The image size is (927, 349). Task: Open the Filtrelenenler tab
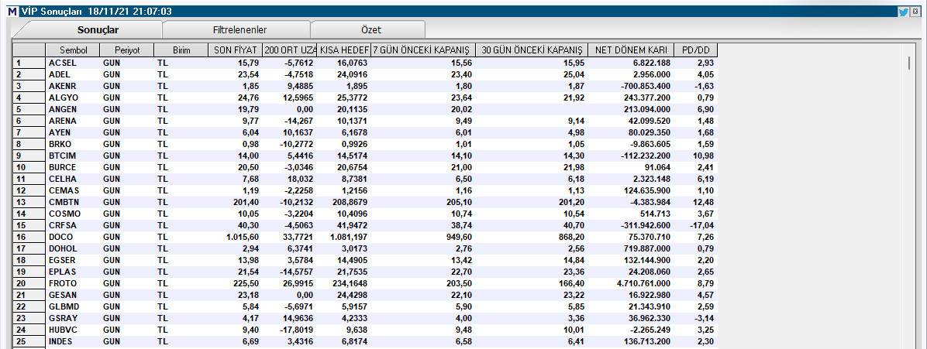[240, 29]
